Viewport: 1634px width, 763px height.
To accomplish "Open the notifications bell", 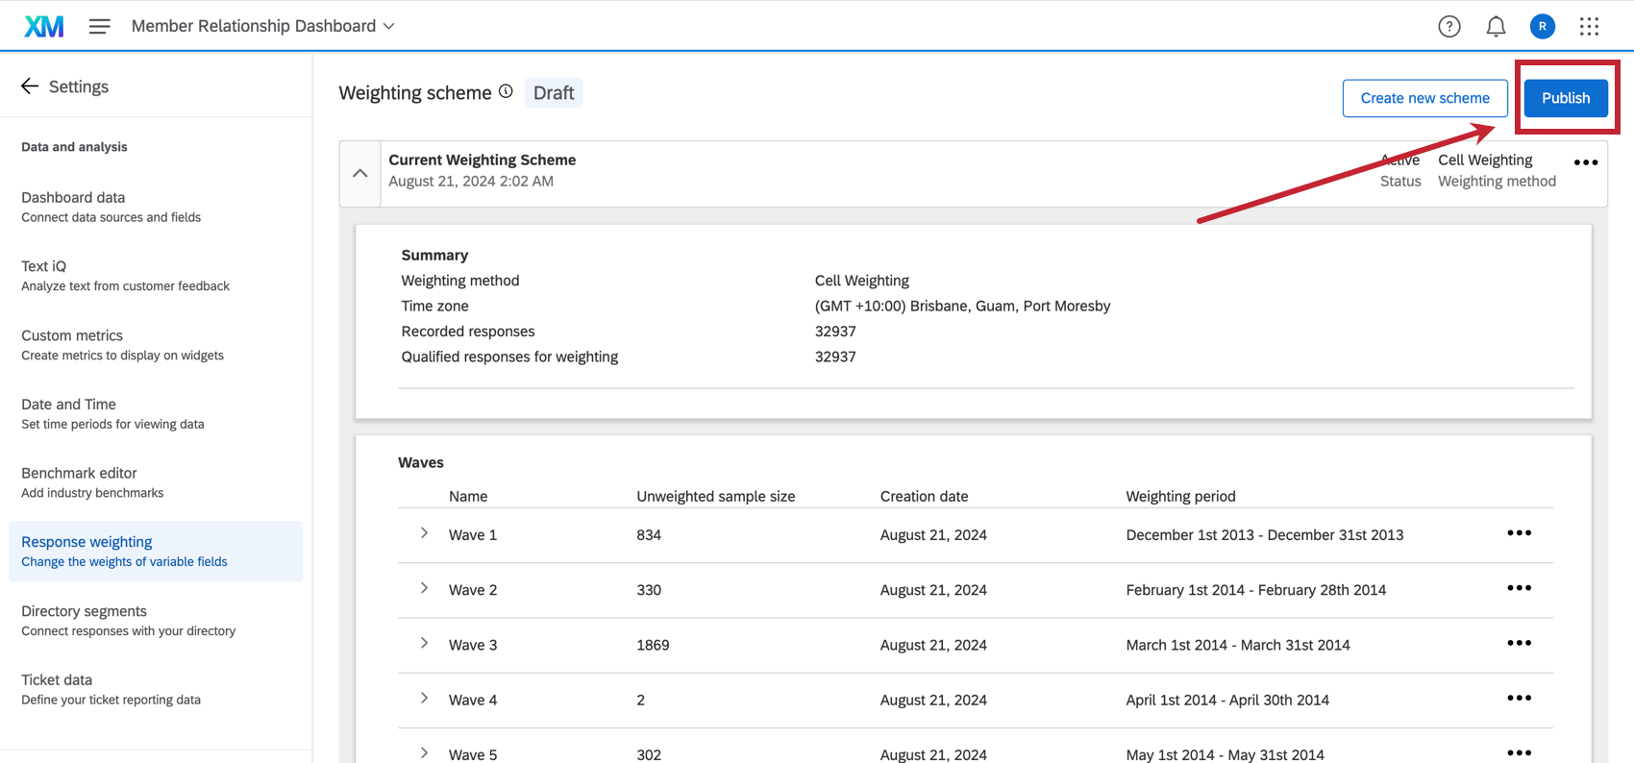I will [x=1496, y=27].
